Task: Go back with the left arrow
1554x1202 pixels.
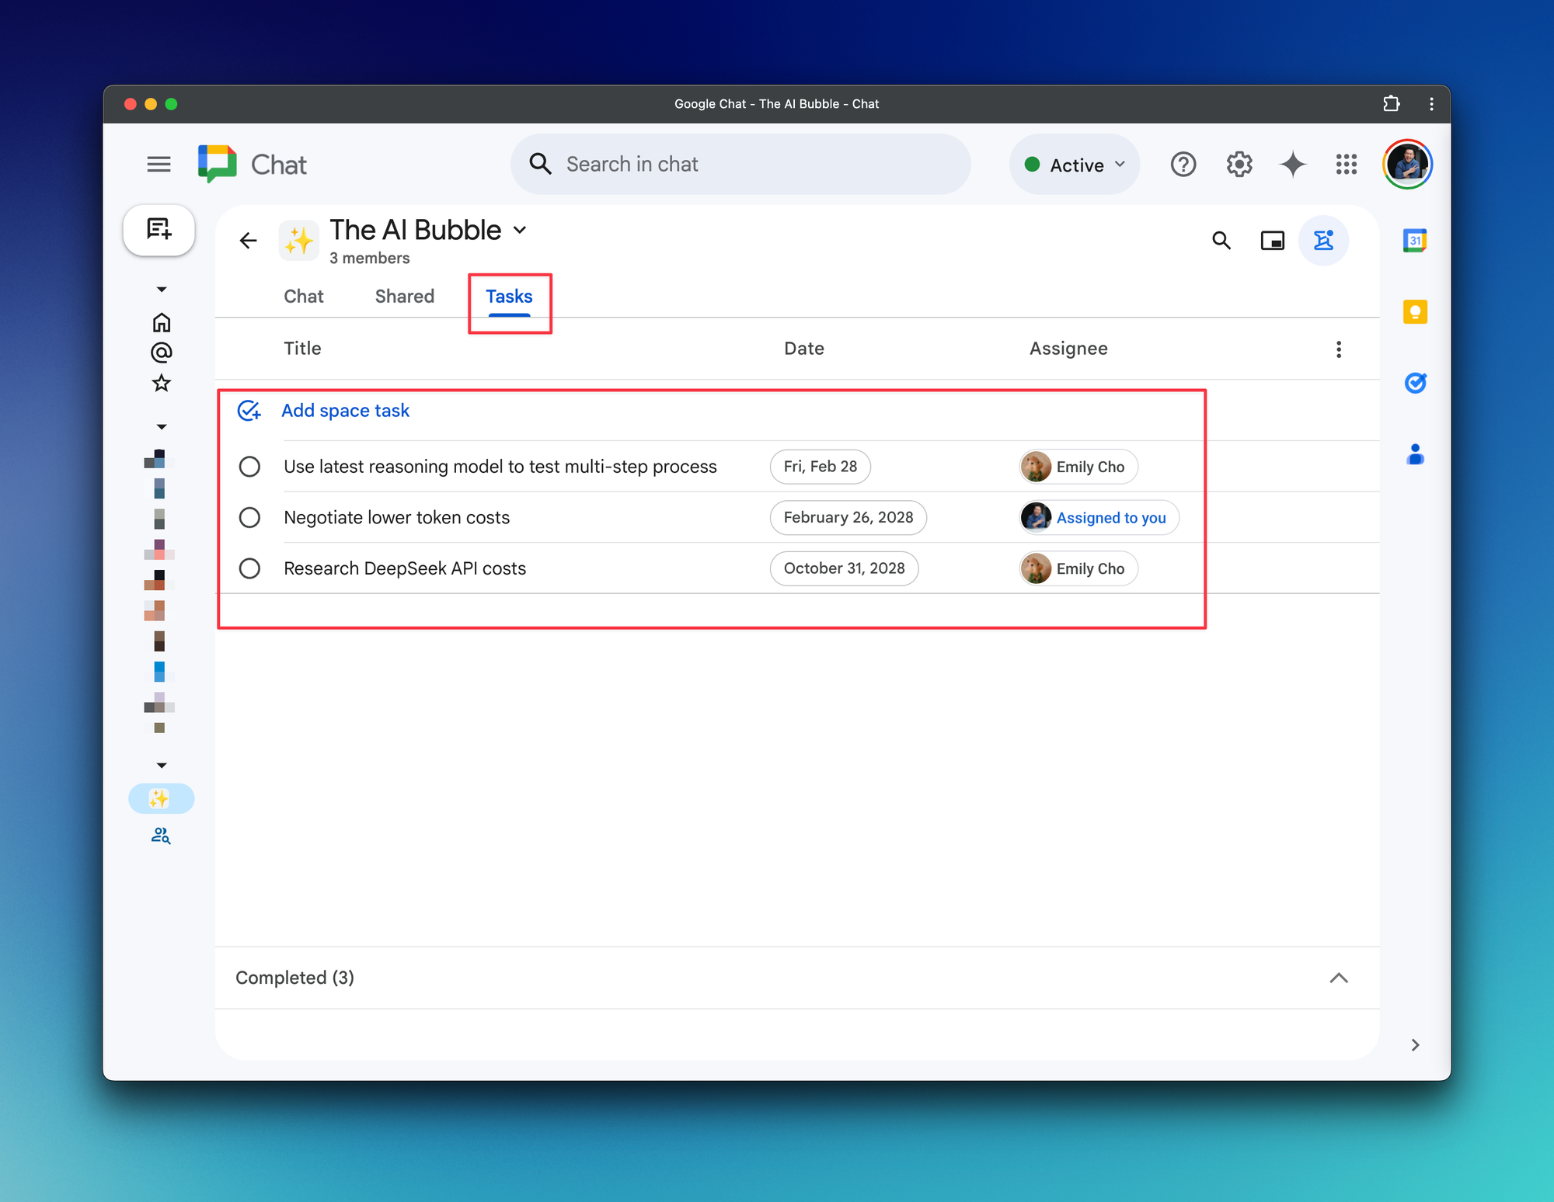Action: click(249, 241)
